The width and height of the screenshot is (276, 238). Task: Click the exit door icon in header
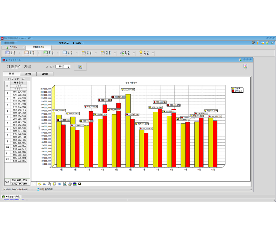coord(272,43)
